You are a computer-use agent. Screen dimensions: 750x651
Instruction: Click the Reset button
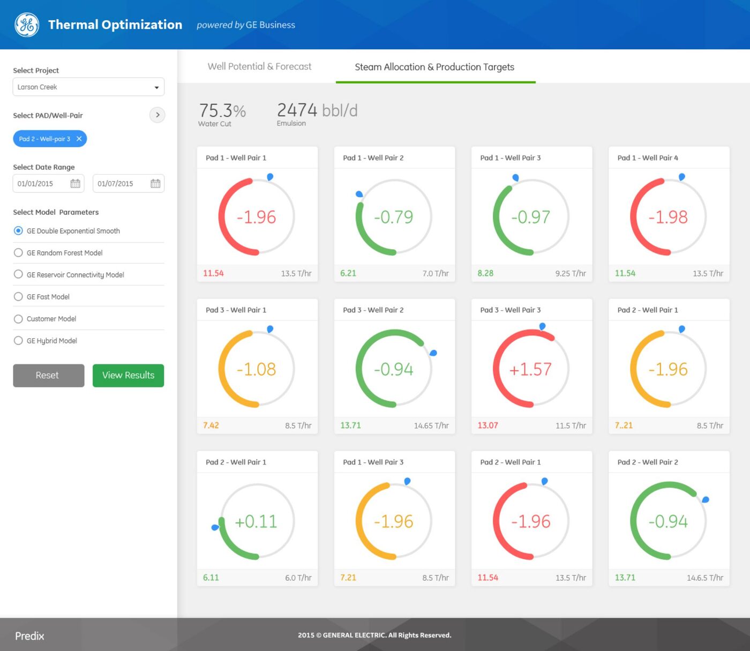pos(49,376)
